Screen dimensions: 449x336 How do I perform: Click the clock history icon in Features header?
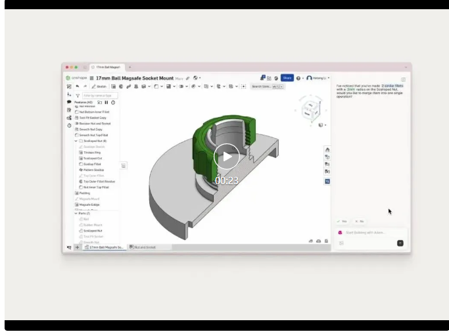[113, 103]
